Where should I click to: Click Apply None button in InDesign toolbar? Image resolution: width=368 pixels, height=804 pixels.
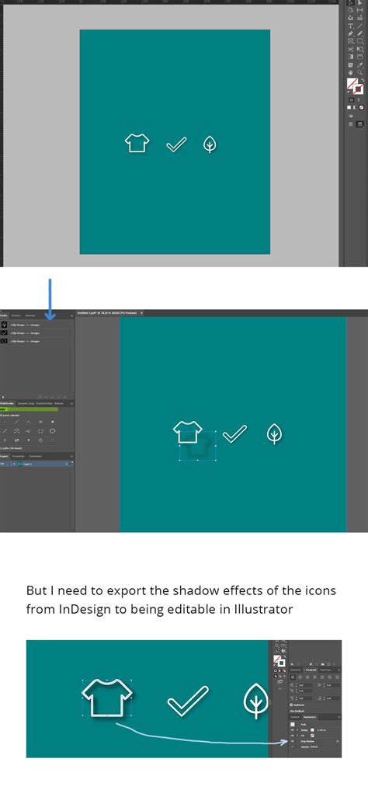tap(361, 107)
